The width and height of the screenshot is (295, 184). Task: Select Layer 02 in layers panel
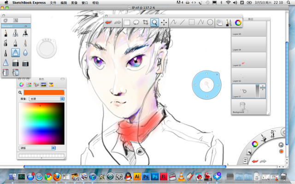[248, 75]
